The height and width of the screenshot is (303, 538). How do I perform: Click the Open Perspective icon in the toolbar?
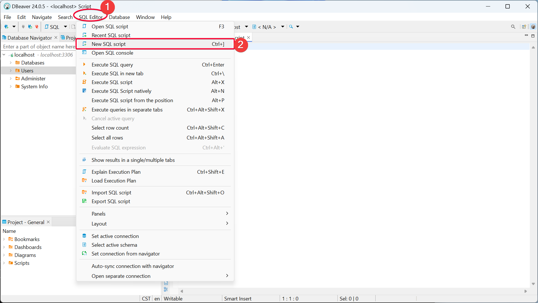point(524,27)
